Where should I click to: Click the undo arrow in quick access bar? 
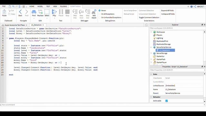(13, 6)
